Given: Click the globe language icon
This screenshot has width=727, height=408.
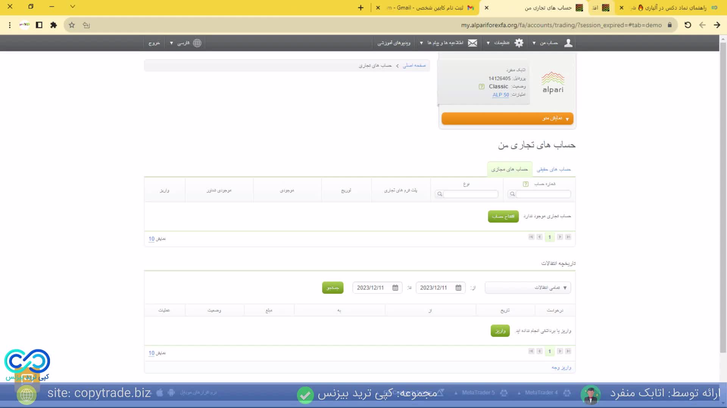Looking at the screenshot, I should pyautogui.click(x=197, y=43).
